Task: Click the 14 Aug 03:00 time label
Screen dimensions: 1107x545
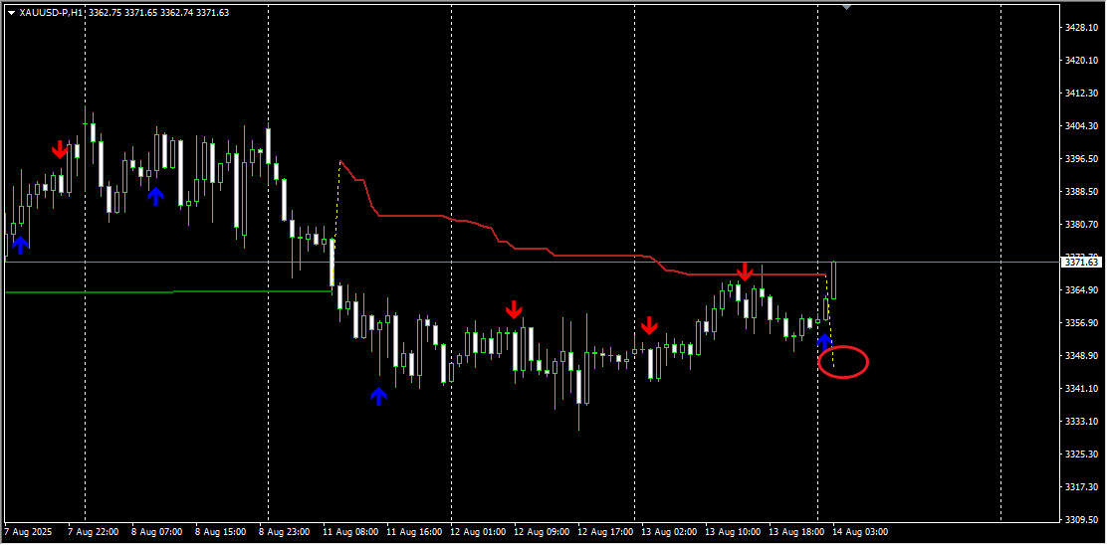Action: pyautogui.click(x=860, y=532)
